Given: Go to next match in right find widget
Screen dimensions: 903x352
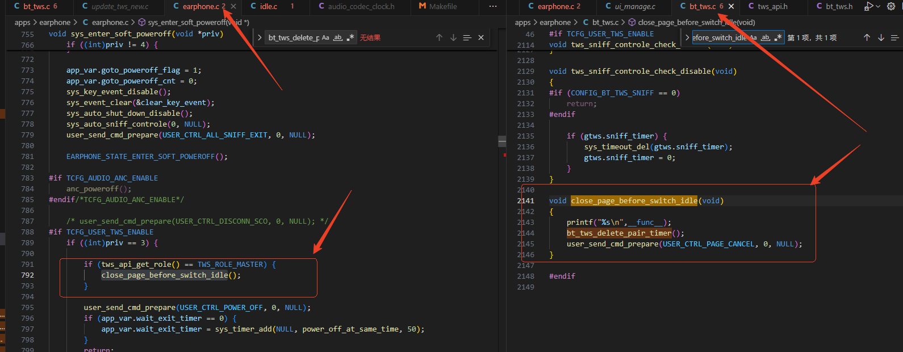Looking at the screenshot, I should (x=881, y=37).
